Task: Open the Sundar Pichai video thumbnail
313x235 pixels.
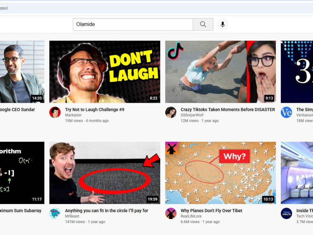Action: pos(22,72)
